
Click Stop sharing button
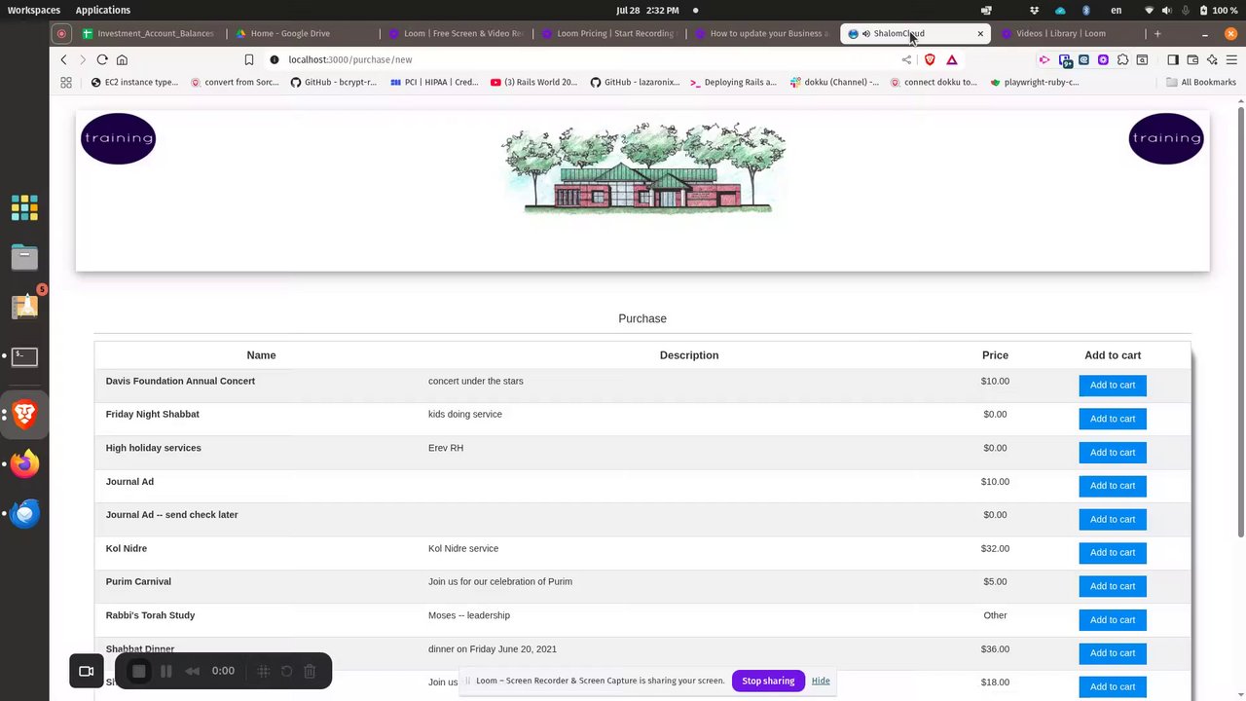point(768,681)
